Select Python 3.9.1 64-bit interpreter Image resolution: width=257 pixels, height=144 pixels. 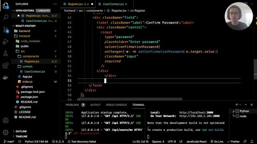coord(37,142)
